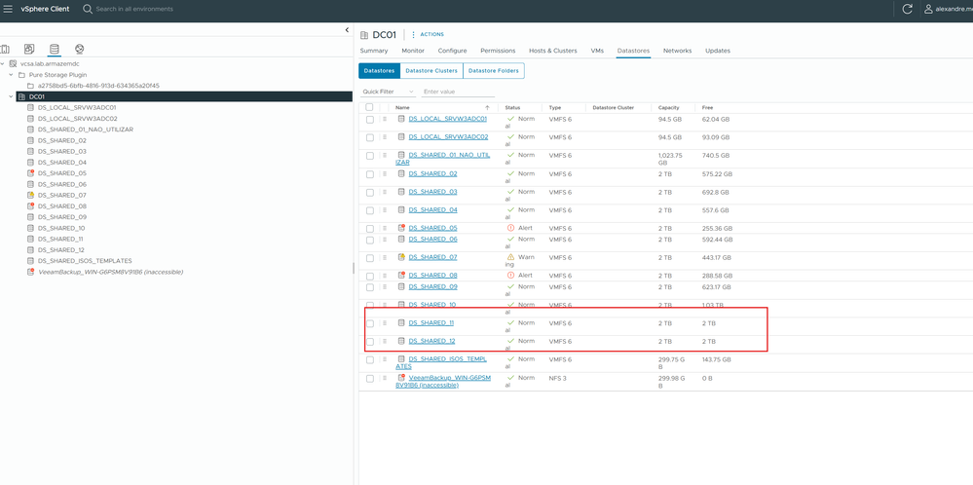Screen dimensions: 973x485
Task: Click the Capacity column header
Action: (669, 107)
